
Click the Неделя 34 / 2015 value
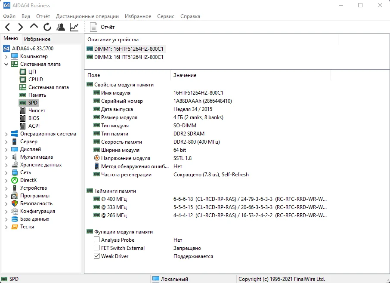click(x=193, y=109)
